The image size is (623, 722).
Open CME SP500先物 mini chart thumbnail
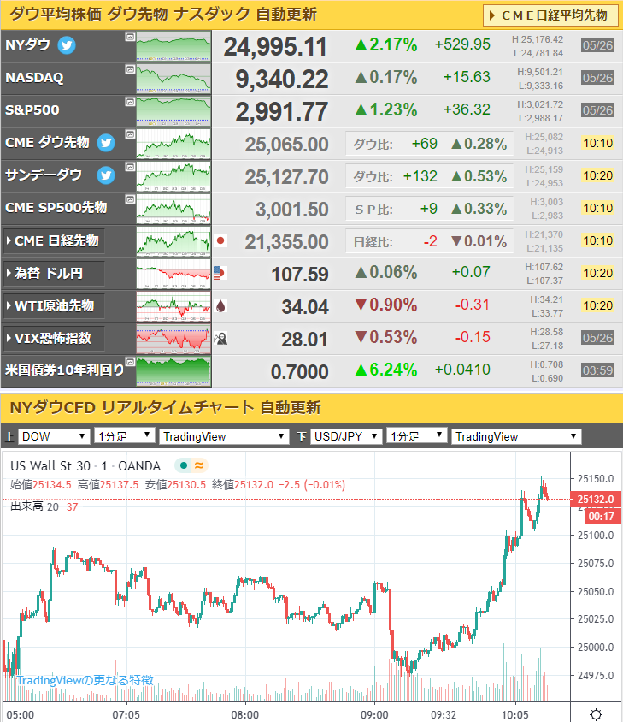coord(173,209)
